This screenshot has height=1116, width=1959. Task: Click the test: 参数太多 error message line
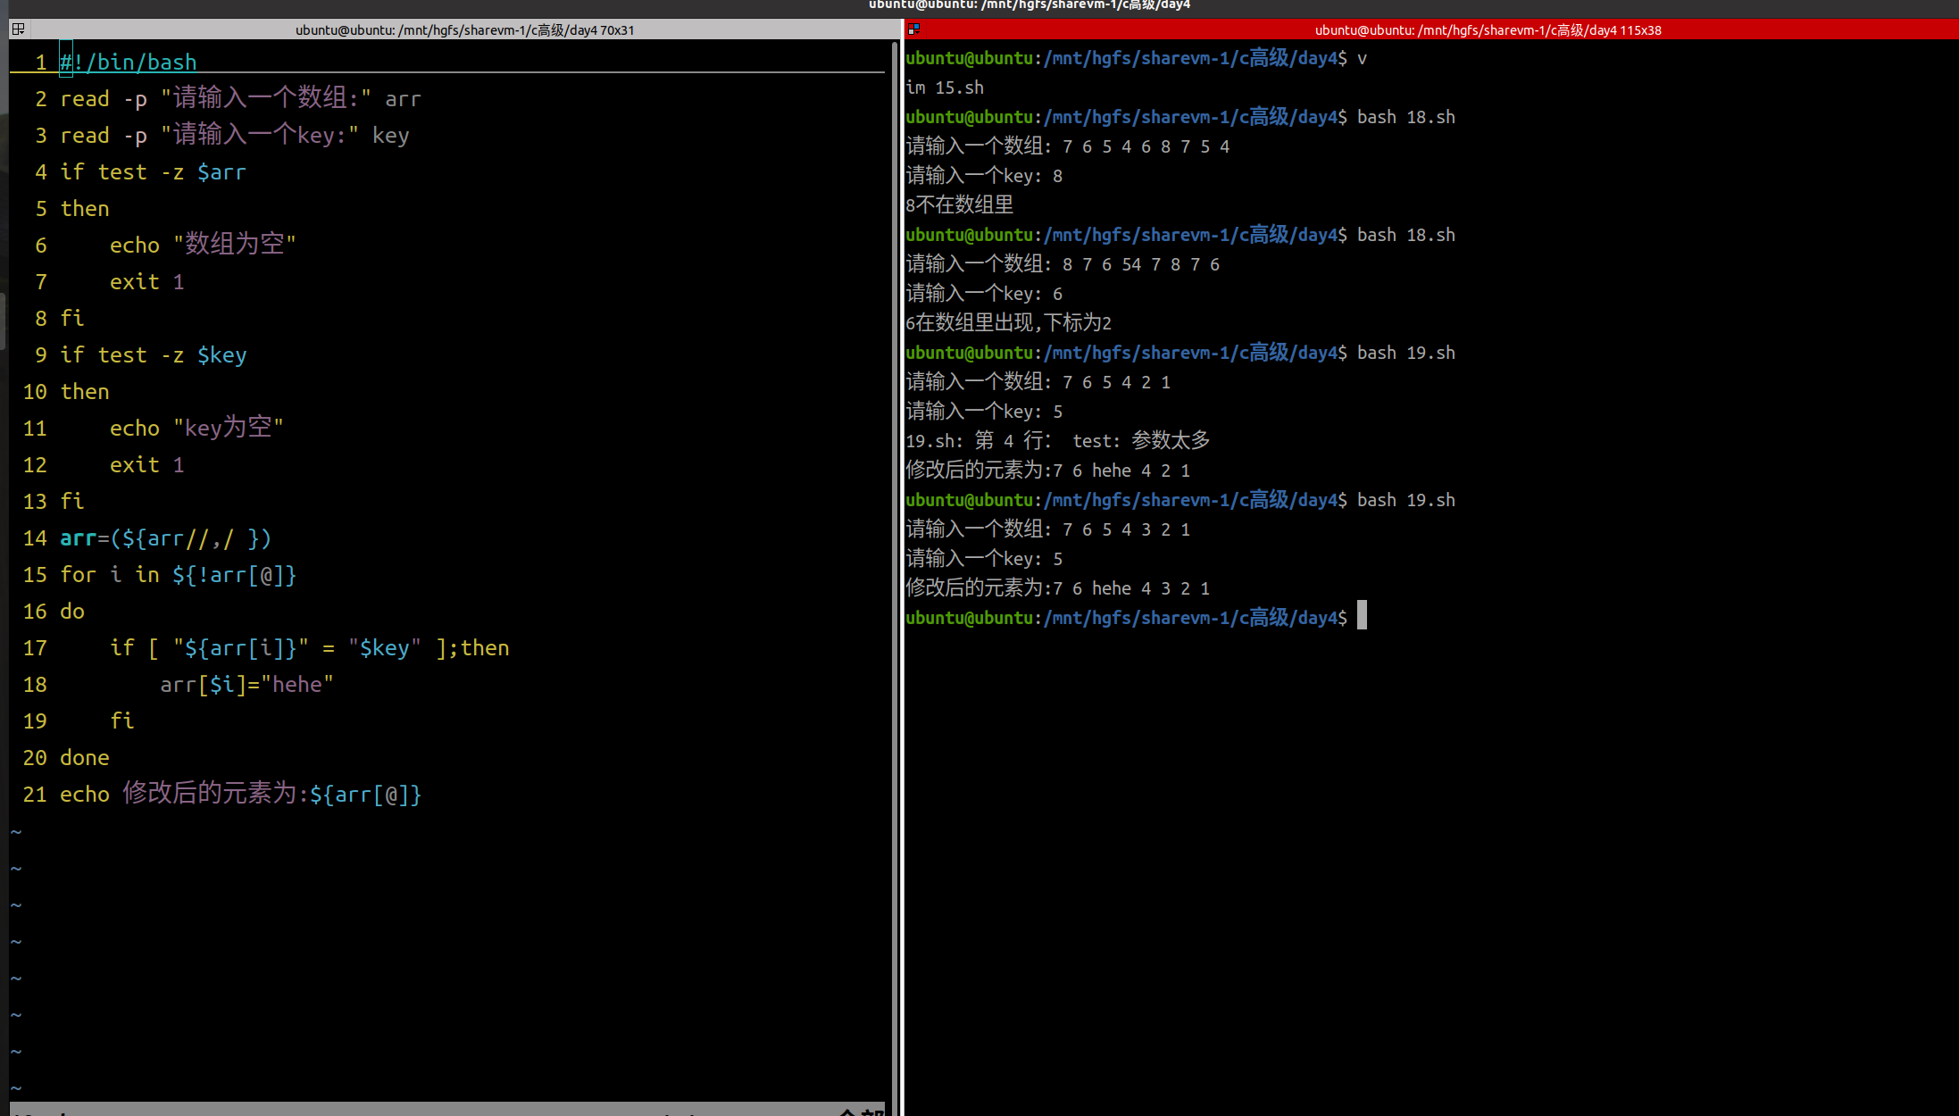coord(1058,441)
